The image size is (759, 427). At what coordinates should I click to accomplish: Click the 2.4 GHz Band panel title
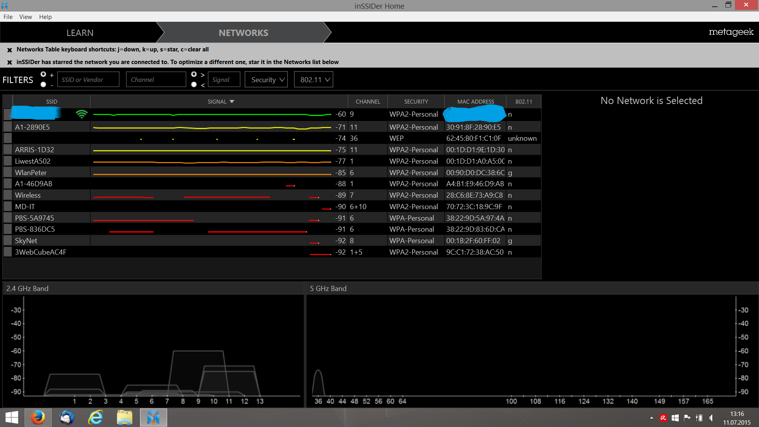click(x=27, y=289)
